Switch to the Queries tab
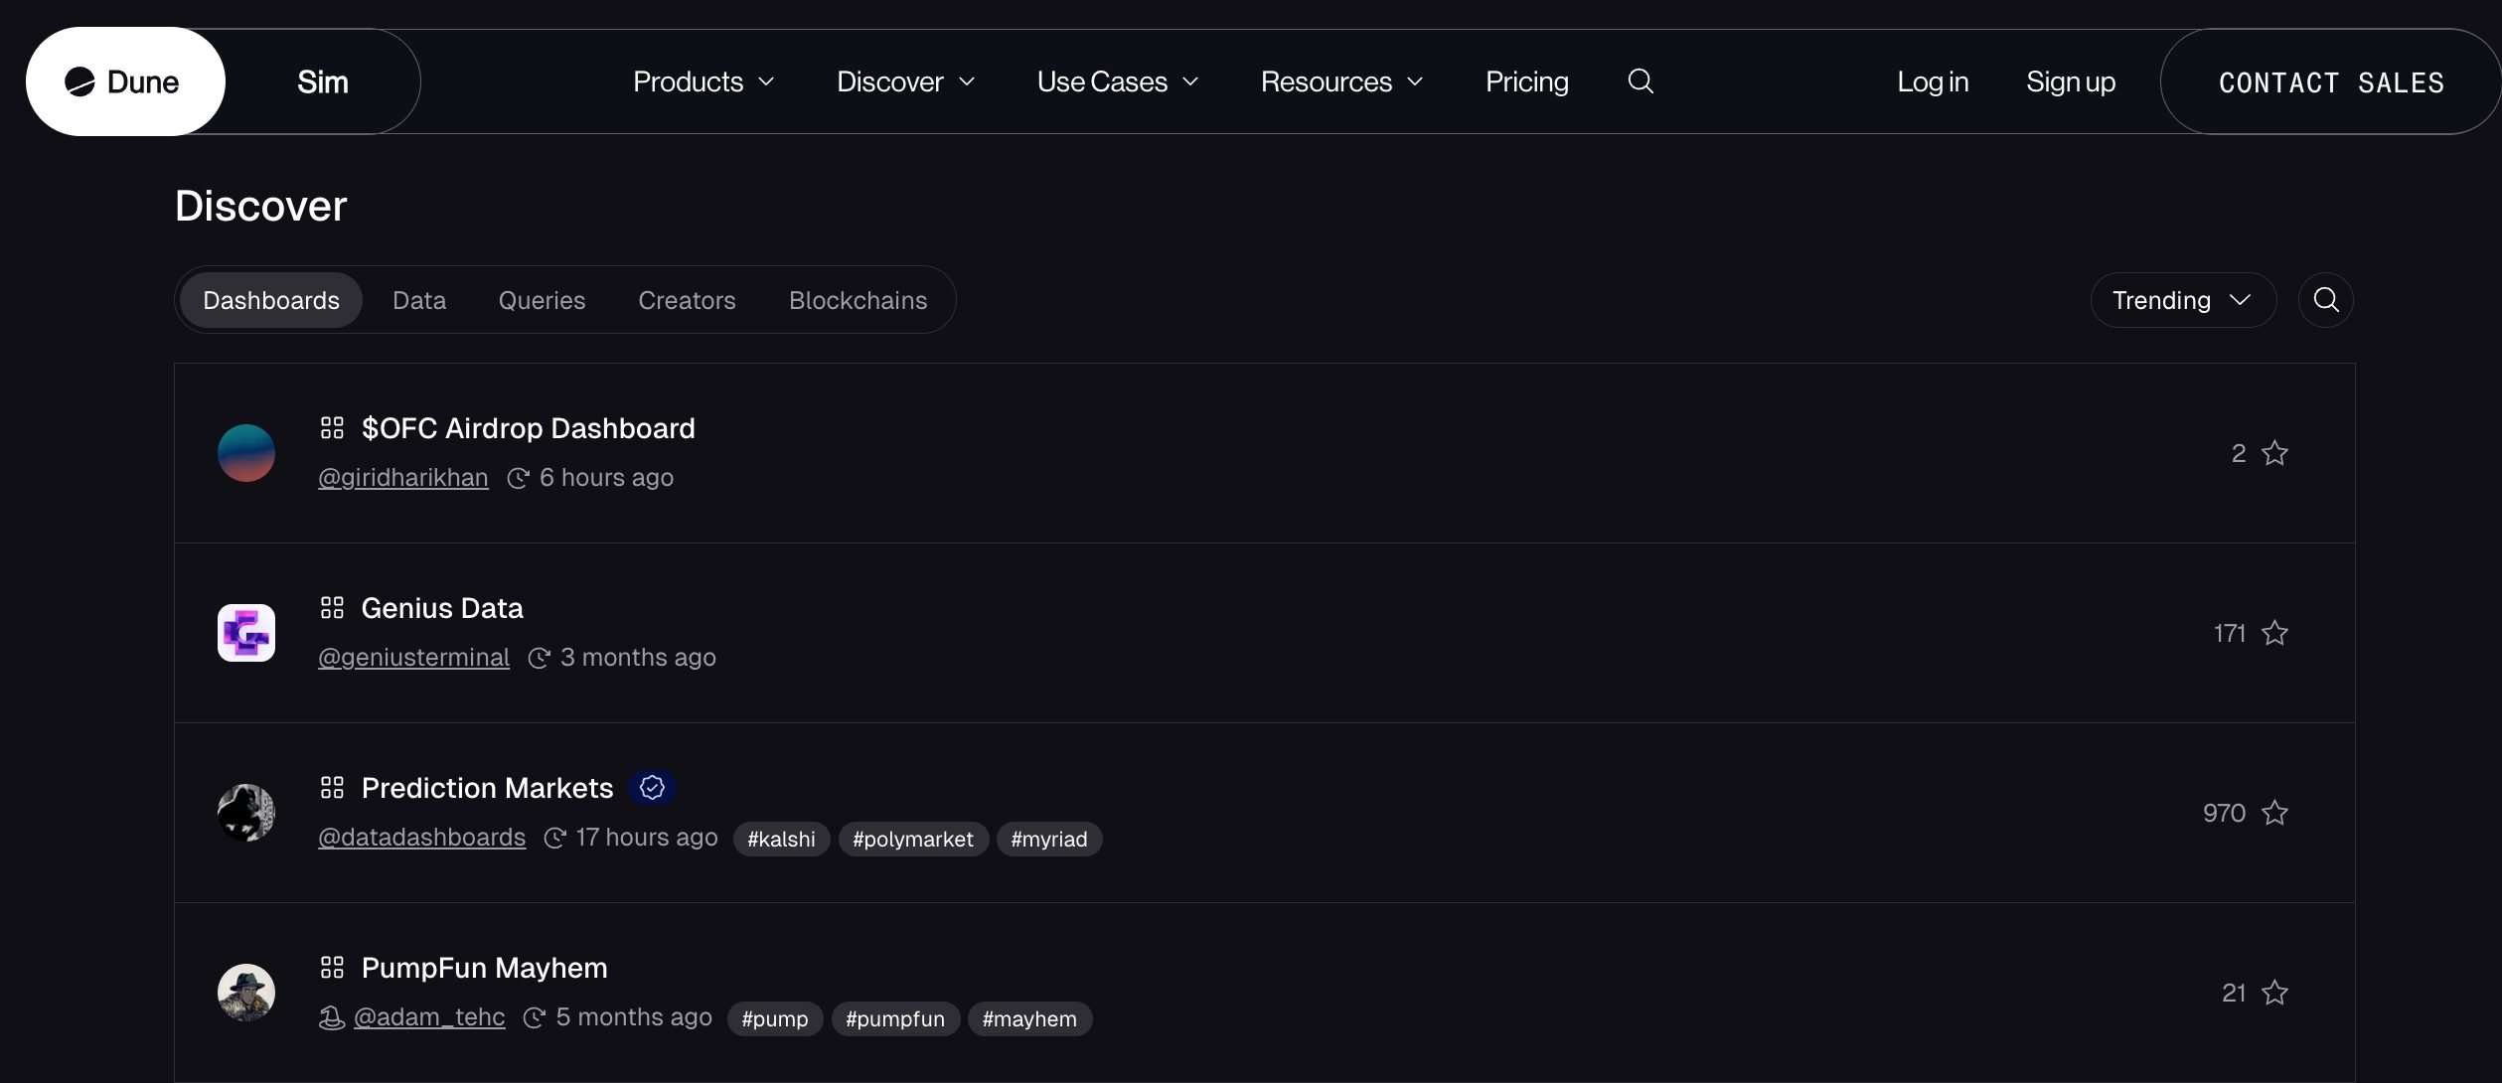Image resolution: width=2502 pixels, height=1083 pixels. [x=542, y=300]
